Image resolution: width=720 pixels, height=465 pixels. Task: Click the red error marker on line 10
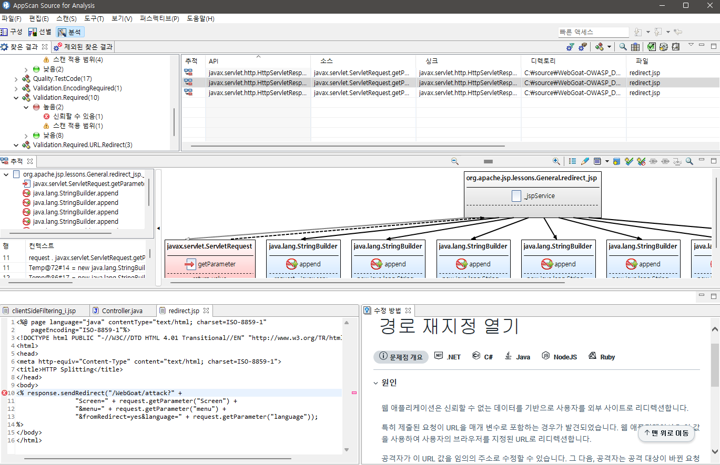[x=4, y=393]
